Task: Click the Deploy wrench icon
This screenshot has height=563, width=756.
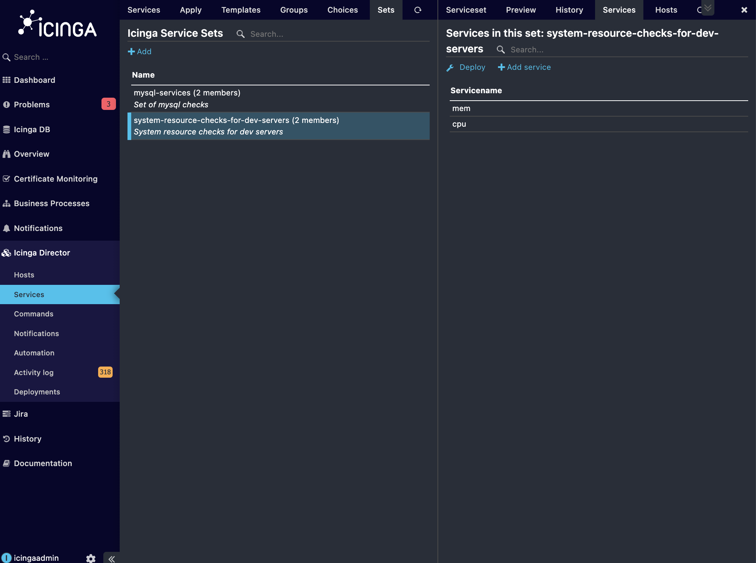Action: click(450, 68)
